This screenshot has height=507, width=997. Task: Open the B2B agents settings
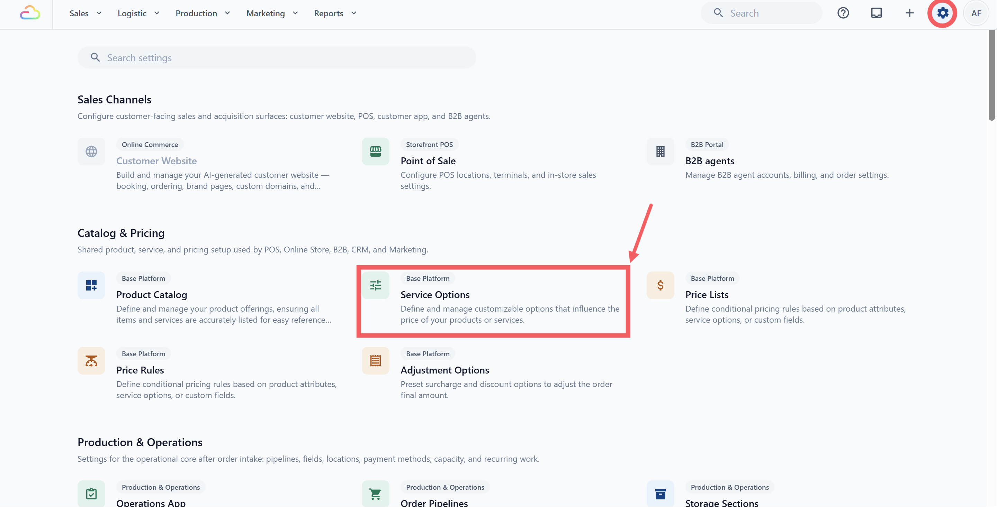[x=709, y=161]
